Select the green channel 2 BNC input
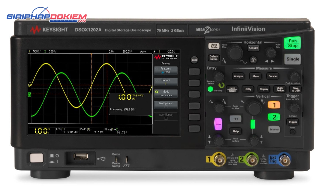The image size is (329, 194). point(252,160)
